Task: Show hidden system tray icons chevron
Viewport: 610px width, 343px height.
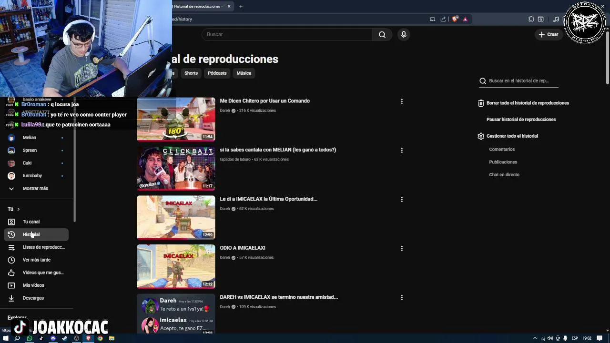Action: coord(535,338)
